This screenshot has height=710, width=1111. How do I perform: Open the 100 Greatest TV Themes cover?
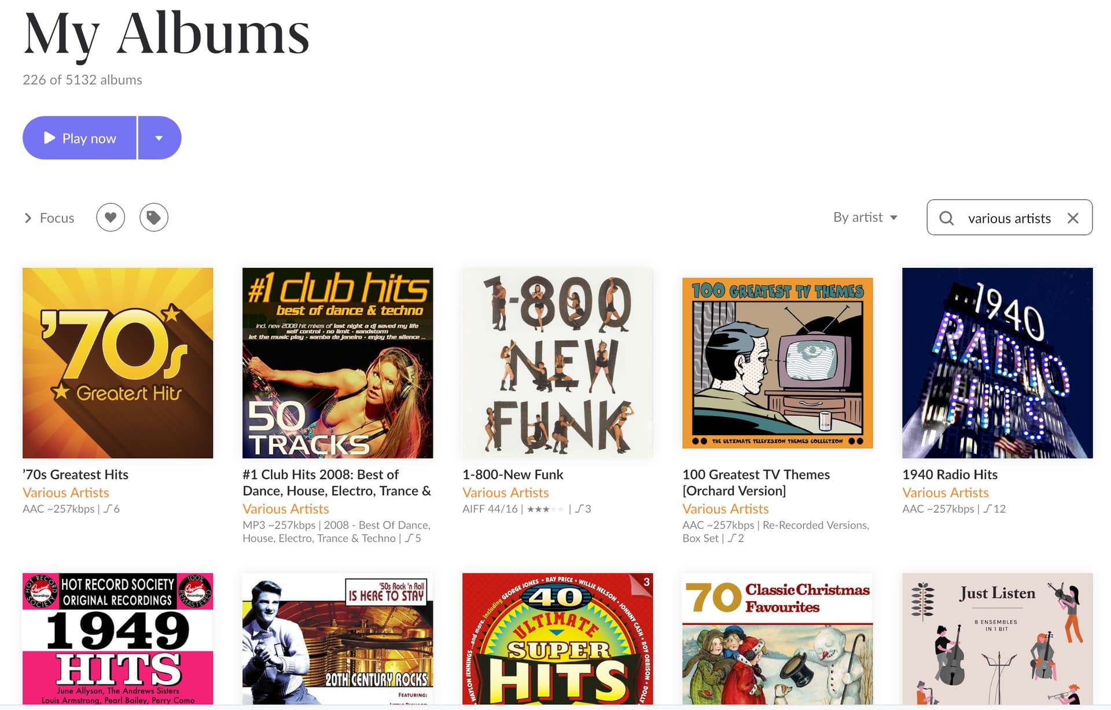(778, 363)
